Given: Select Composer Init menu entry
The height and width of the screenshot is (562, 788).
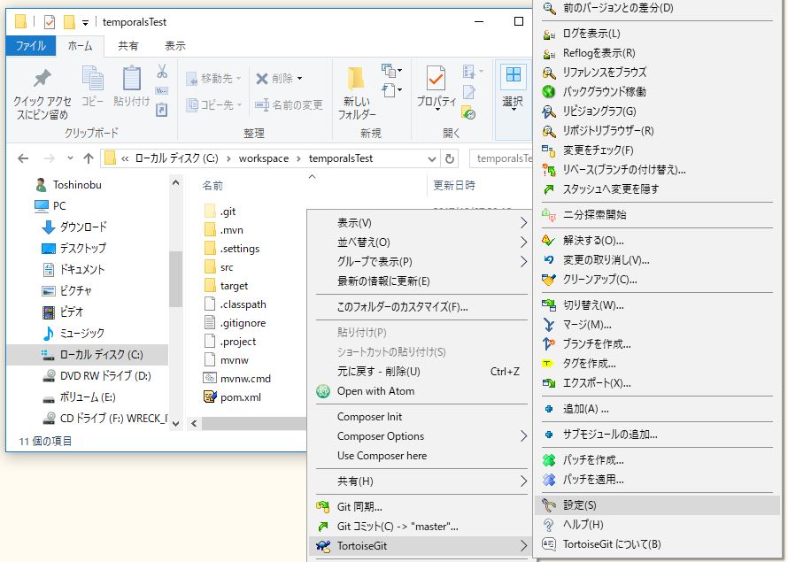Looking at the screenshot, I should pyautogui.click(x=421, y=417).
